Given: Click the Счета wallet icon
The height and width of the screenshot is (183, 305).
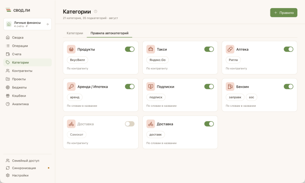Looking at the screenshot, I should (8, 54).
